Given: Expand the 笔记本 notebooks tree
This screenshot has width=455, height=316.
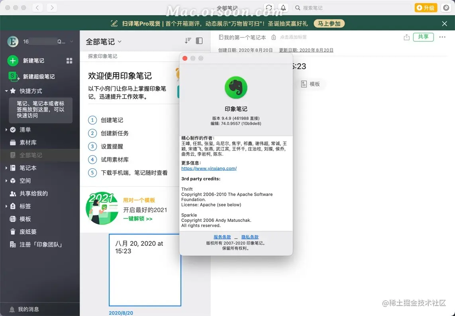Looking at the screenshot, I should [x=6, y=168].
